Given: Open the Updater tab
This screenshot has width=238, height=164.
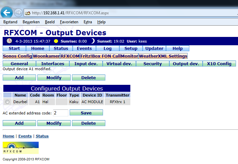Looking at the screenshot, I should (x=154, y=49).
